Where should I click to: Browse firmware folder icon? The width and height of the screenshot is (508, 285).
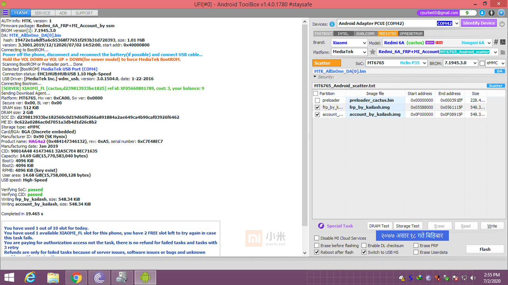pos(503,52)
